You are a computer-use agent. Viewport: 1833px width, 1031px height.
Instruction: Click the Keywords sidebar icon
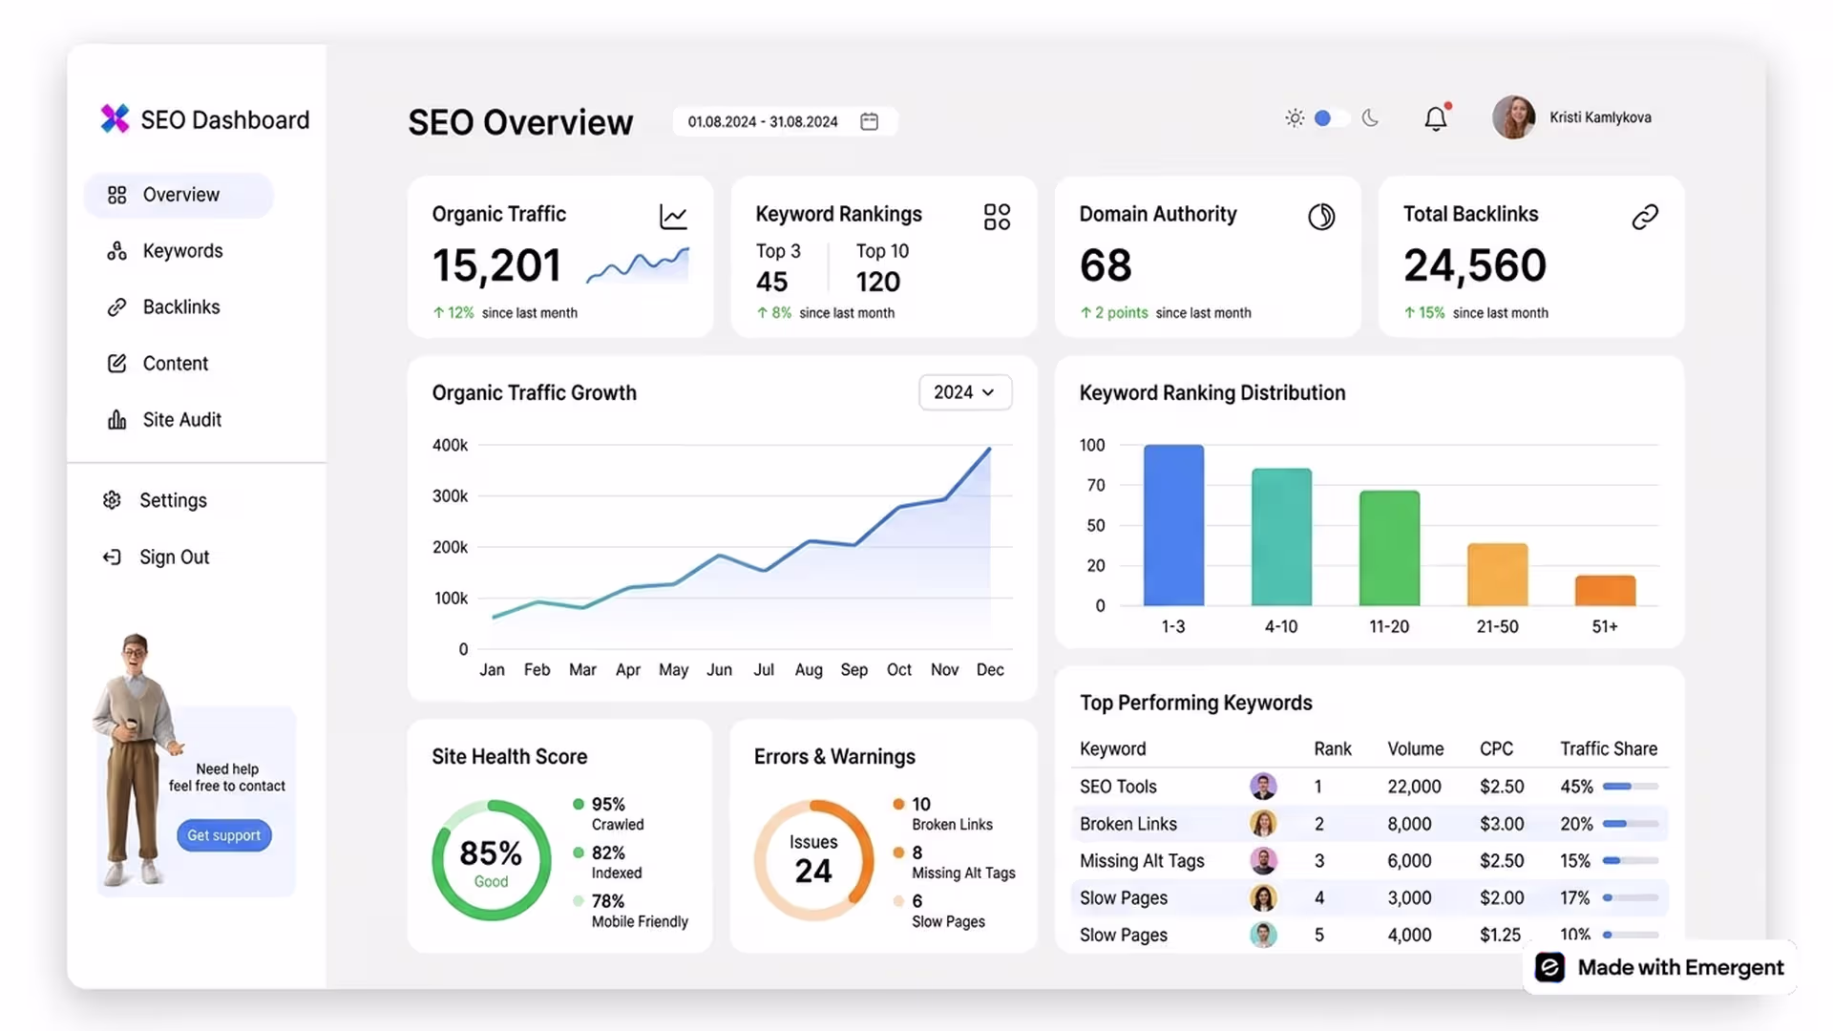click(116, 251)
